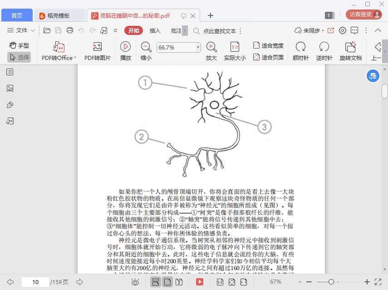The image size is (388, 290).
Task: Click the save icon in the toolbar
Action: coord(59,30)
